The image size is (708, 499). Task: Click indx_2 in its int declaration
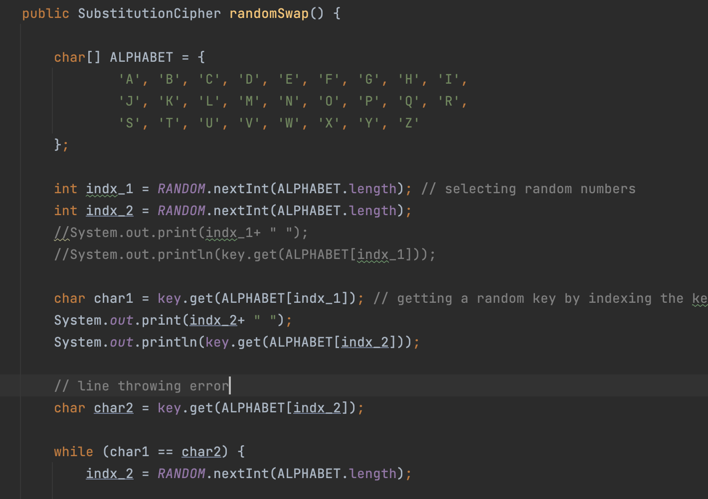tap(109, 211)
